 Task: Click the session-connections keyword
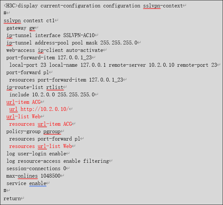click(x=33, y=169)
